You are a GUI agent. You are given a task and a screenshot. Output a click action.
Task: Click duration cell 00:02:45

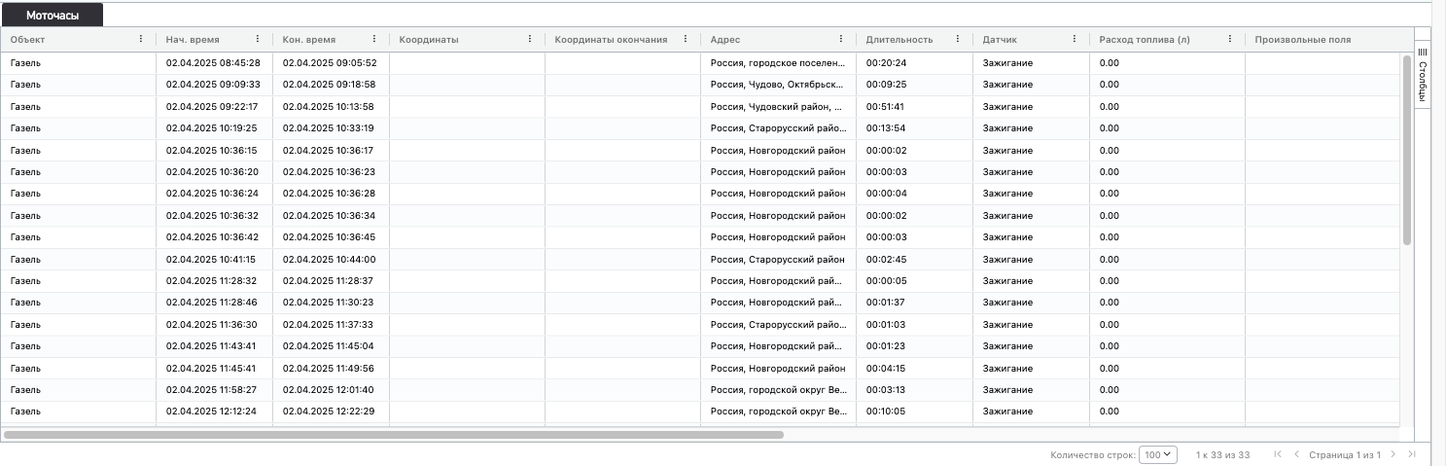pyautogui.click(x=886, y=259)
